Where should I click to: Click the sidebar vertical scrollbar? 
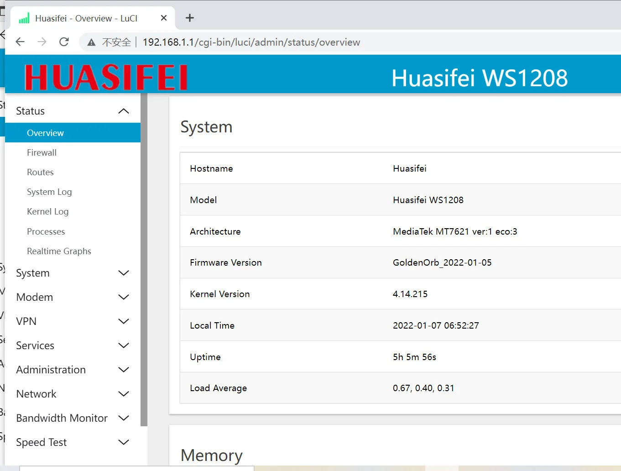point(144,260)
